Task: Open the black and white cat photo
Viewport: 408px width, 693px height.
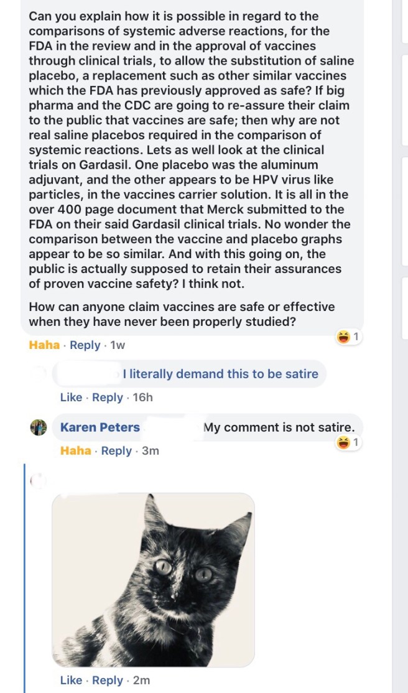Action: [x=153, y=580]
